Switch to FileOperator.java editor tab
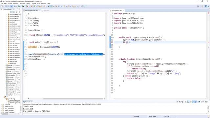 coord(117,10)
